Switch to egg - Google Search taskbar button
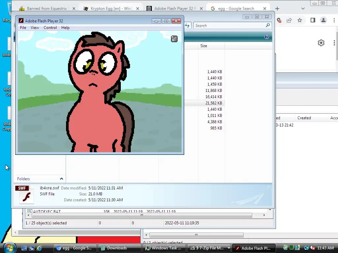The width and height of the screenshot is (338, 253). point(75,248)
